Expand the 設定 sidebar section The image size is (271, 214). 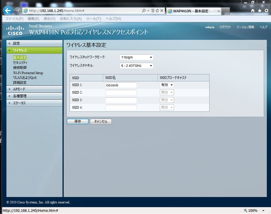34,43
